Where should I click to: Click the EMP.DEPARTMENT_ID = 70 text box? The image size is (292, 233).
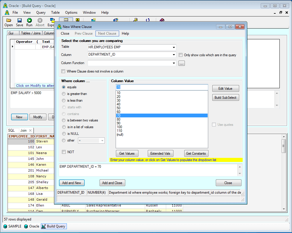click(148, 170)
